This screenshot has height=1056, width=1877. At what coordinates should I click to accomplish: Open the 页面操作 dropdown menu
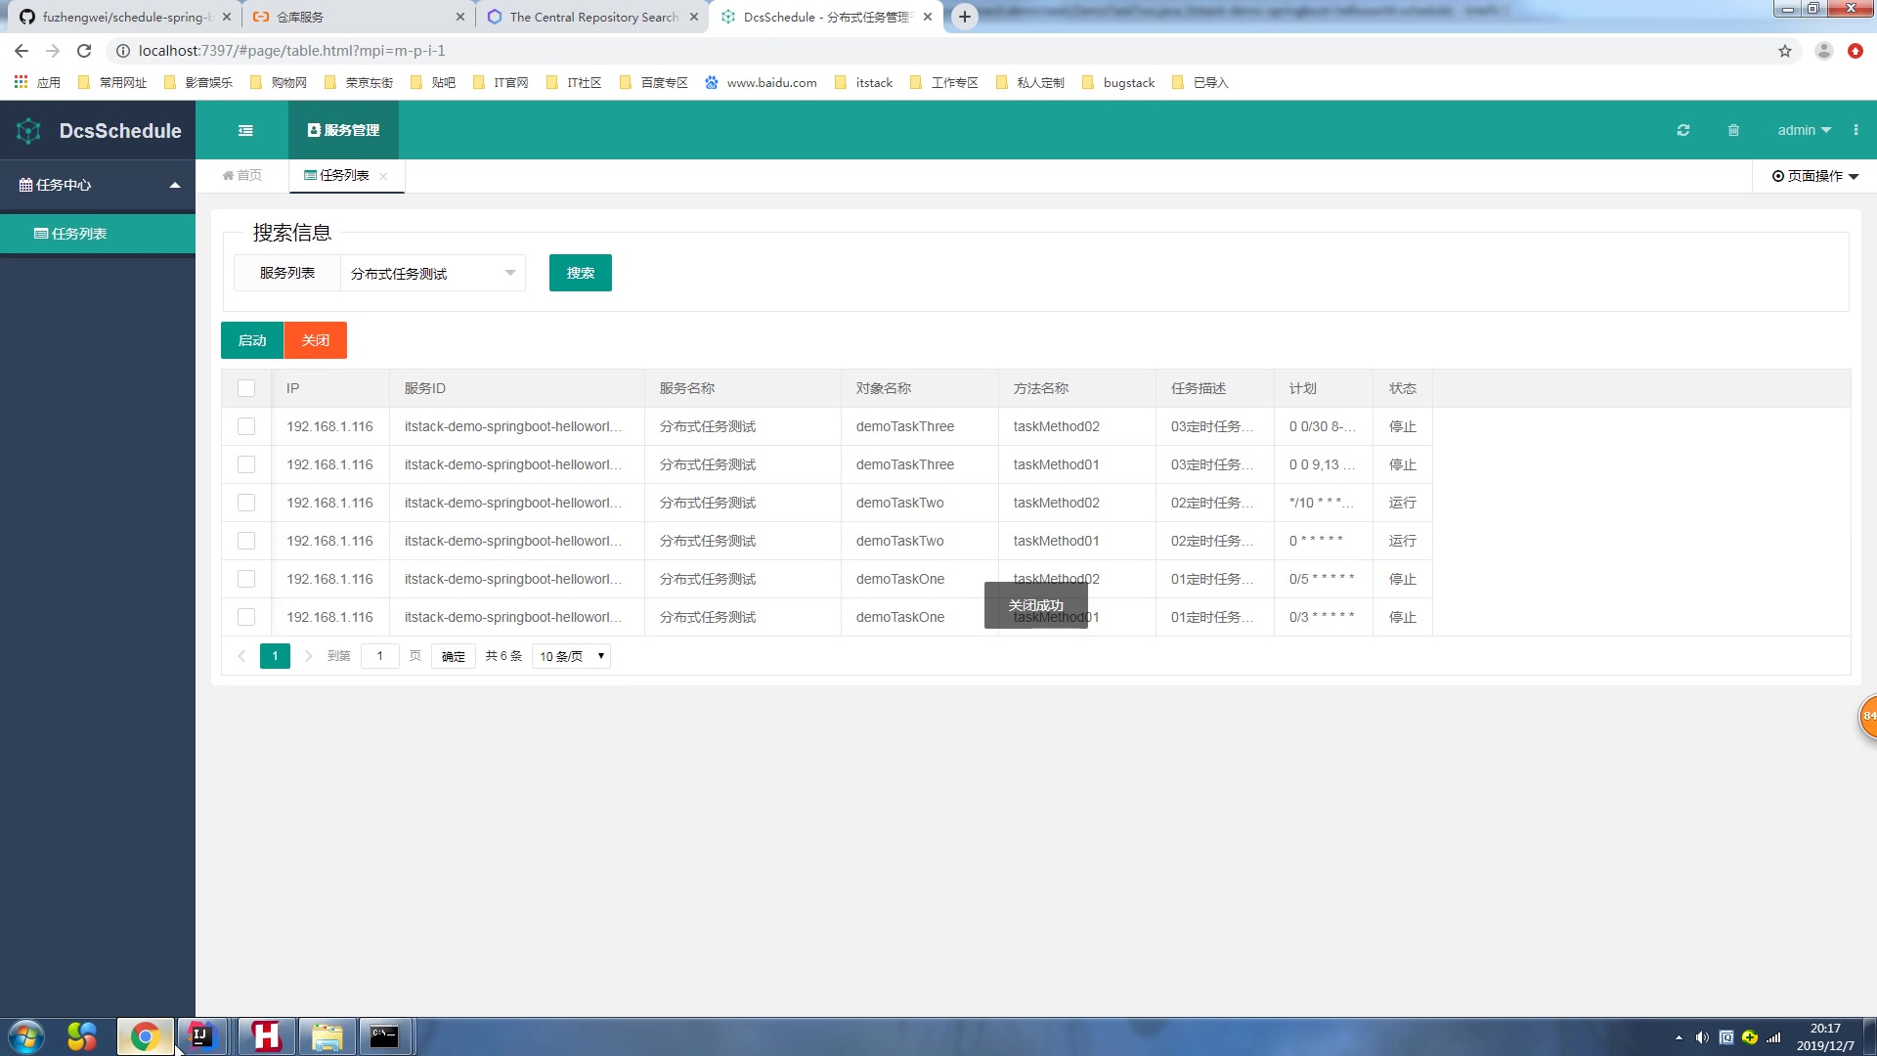tap(1814, 176)
